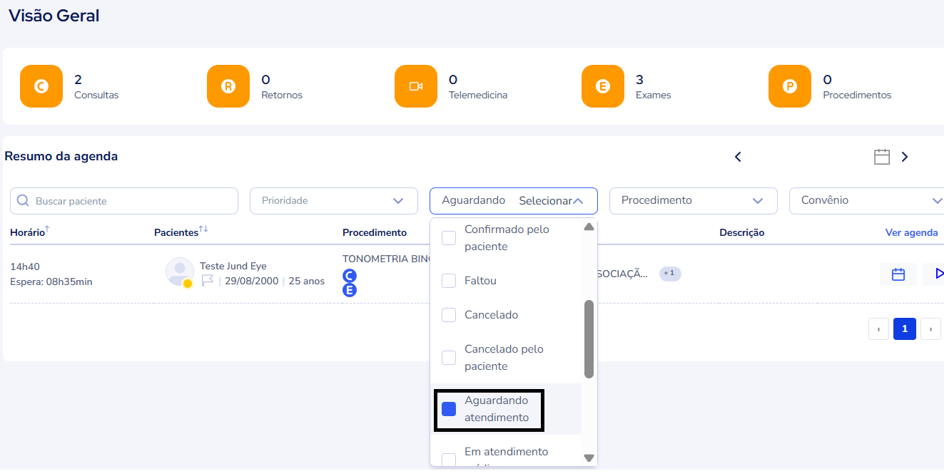Click page 1 pagination button
The image size is (944, 476).
click(x=904, y=328)
